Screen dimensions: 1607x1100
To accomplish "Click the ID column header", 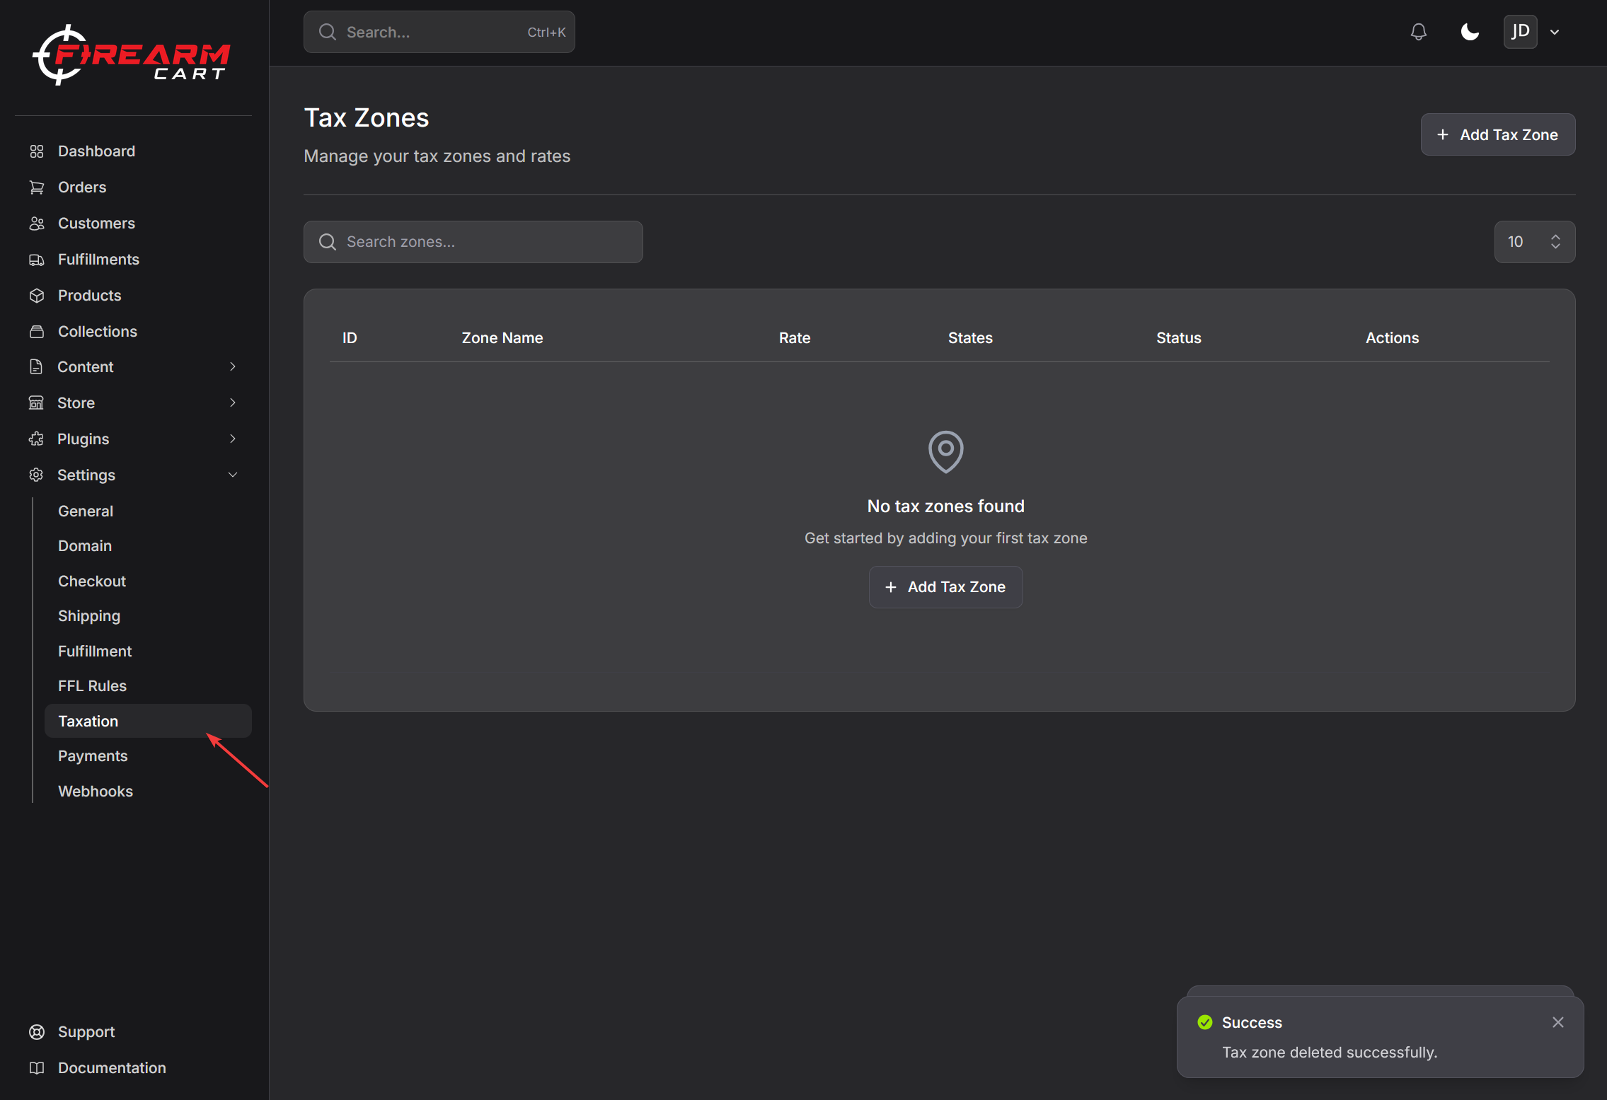I will (x=350, y=338).
